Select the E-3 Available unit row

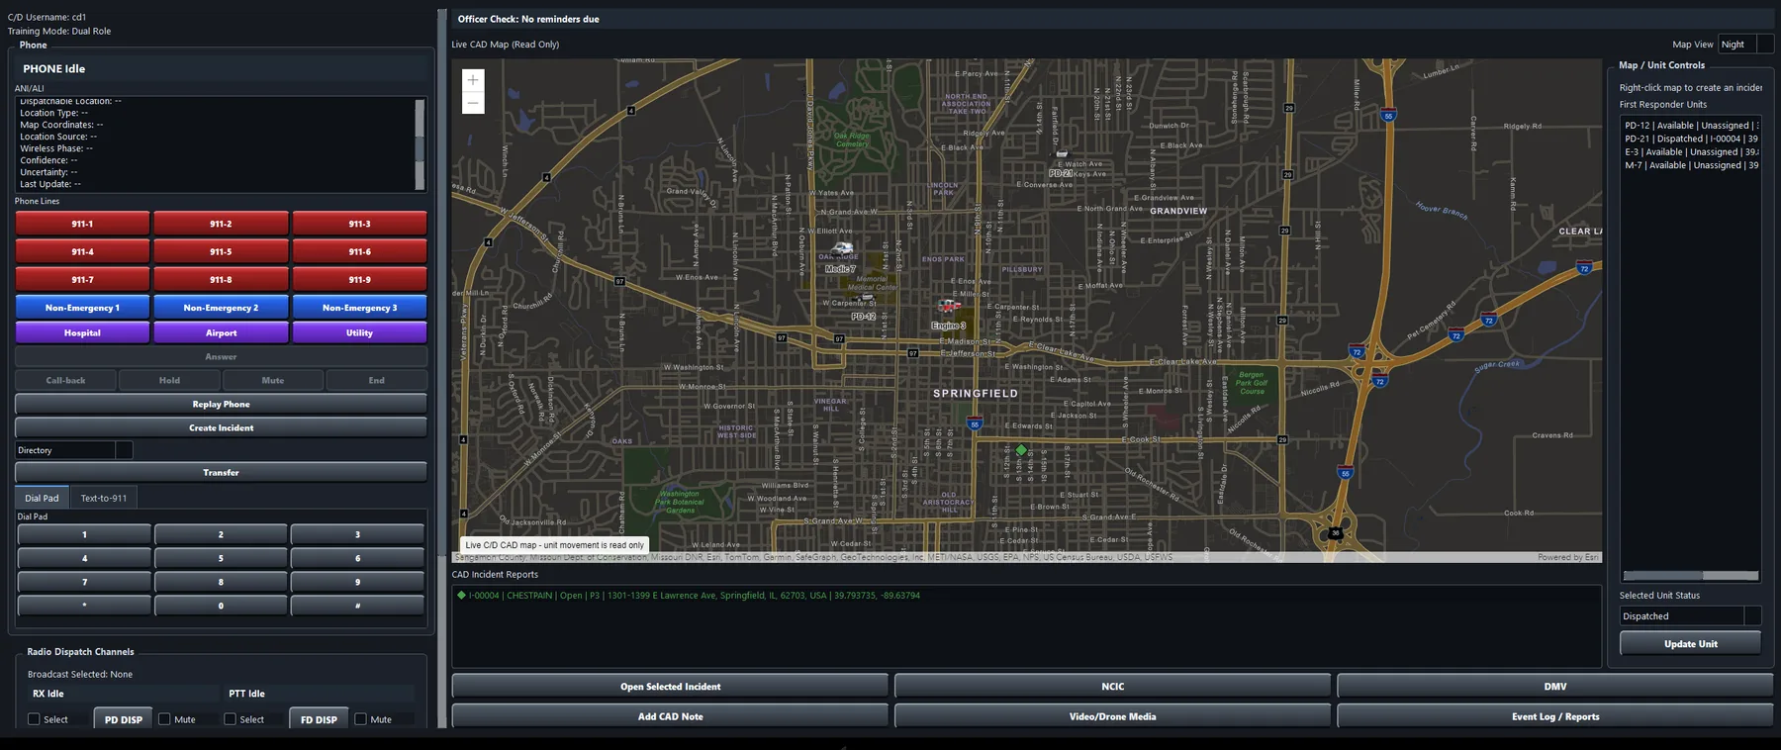coord(1690,152)
